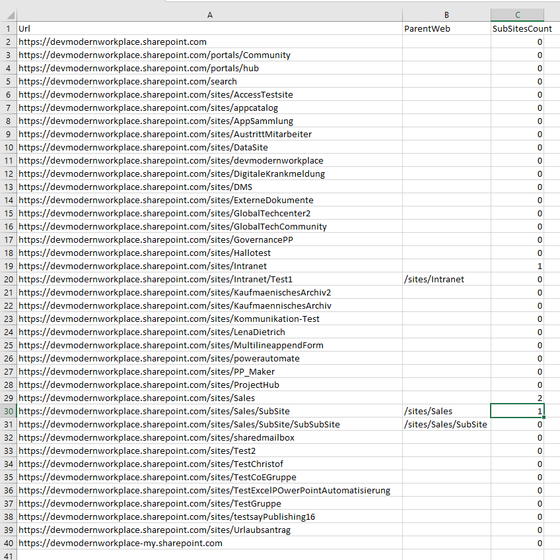Click the SubSitesCount header cell
The width and height of the screenshot is (560, 560).
(x=517, y=29)
